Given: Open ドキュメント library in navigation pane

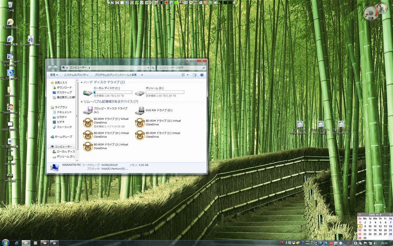Looking at the screenshot, I should (x=62, y=112).
